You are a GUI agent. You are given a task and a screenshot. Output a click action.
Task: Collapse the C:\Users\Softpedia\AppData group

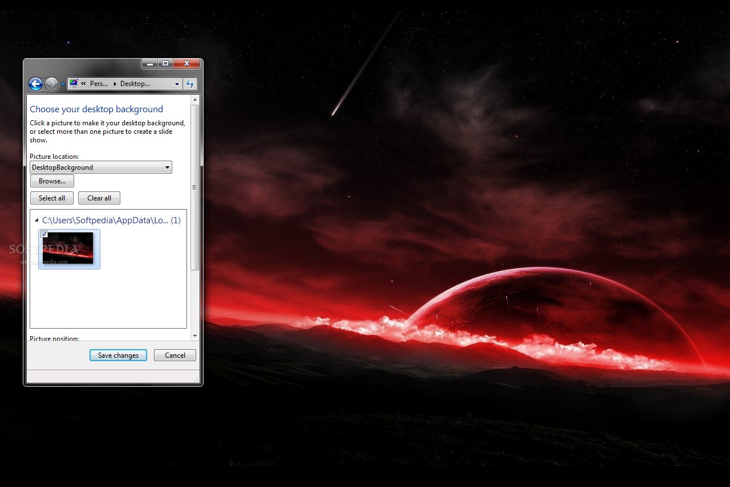[36, 220]
